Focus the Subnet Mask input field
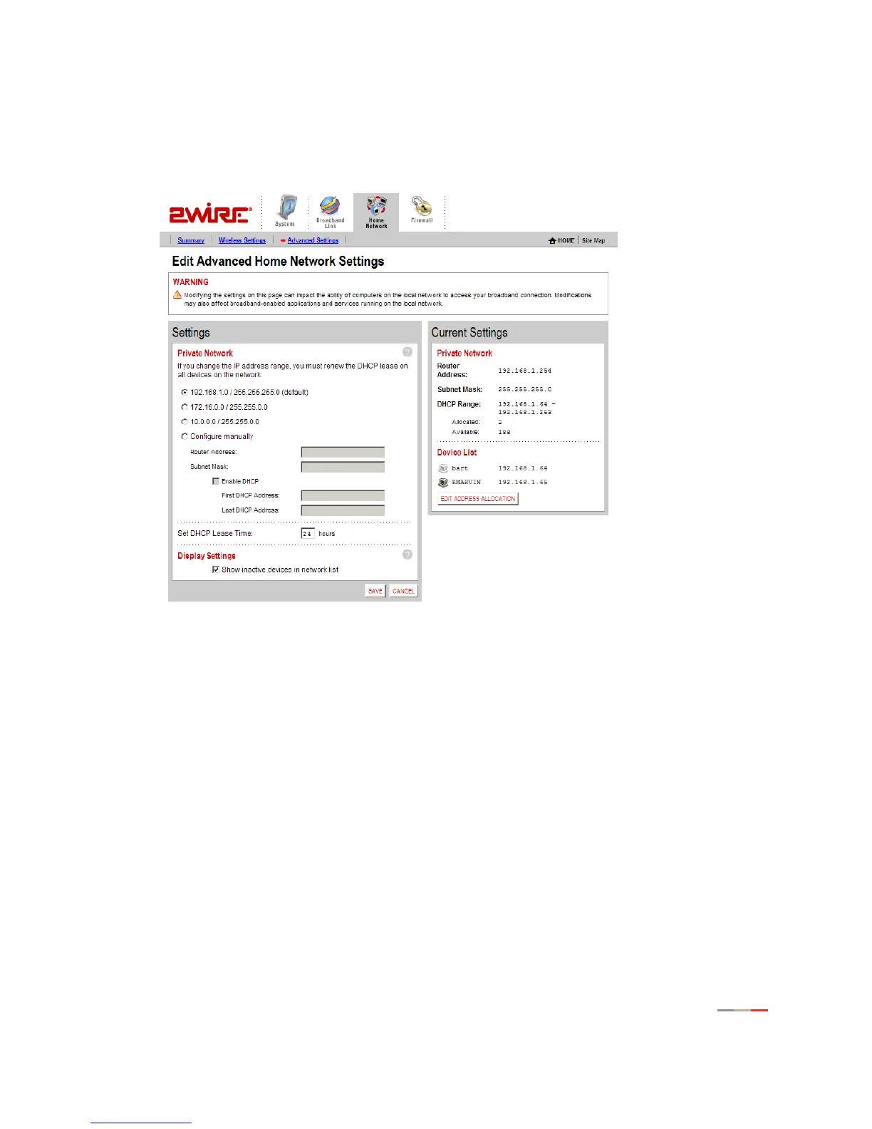 (343, 467)
